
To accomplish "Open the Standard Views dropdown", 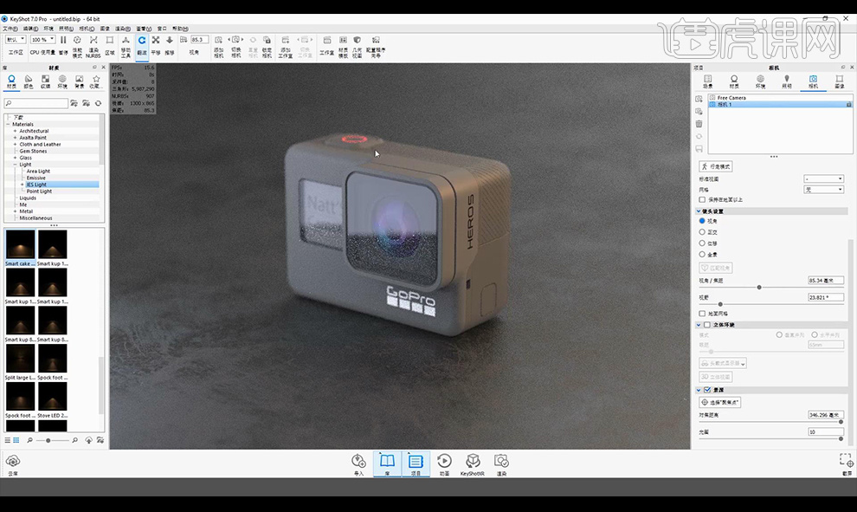I will click(823, 178).
